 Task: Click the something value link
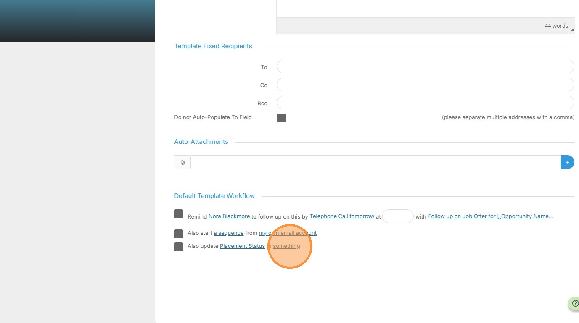point(286,246)
